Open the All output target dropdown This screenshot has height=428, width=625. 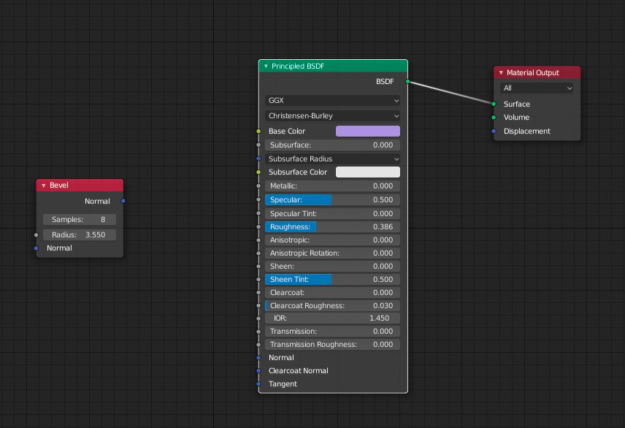[537, 87]
